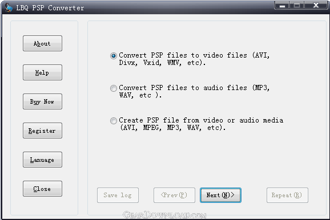Click the Close button in sidebar
330x220 pixels.
(x=42, y=189)
